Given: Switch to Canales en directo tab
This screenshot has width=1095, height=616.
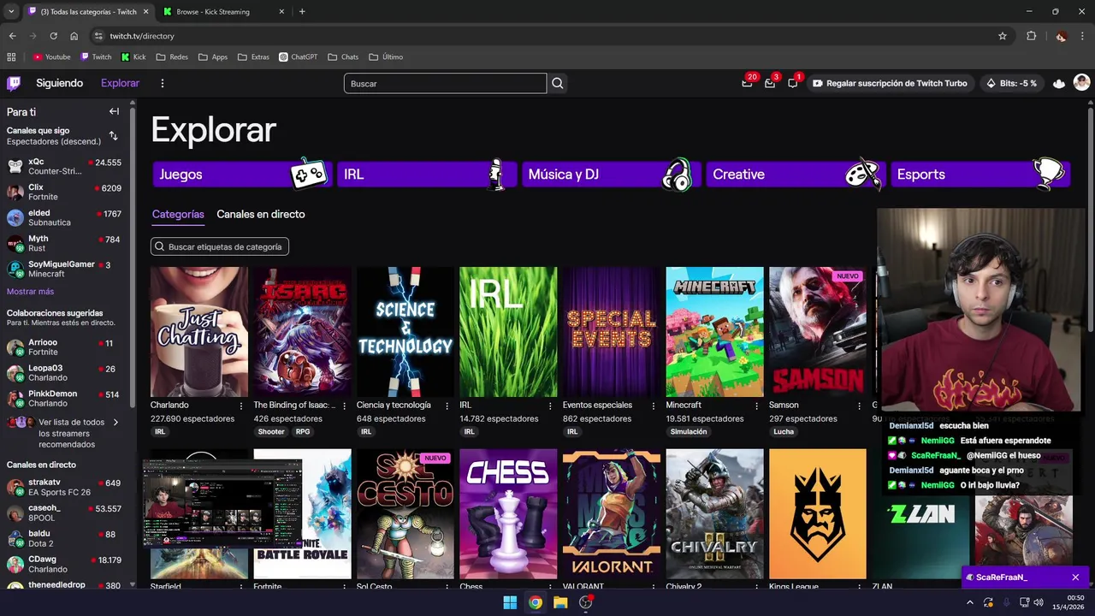Looking at the screenshot, I should [261, 214].
